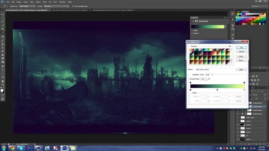
Task: Open the Window menu
Action: [x=62, y=2]
